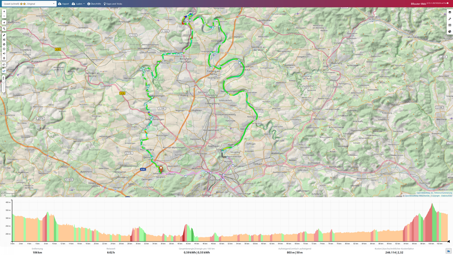The image size is (453, 255).
Task: Open the map layers panel
Action: tap(450, 12)
